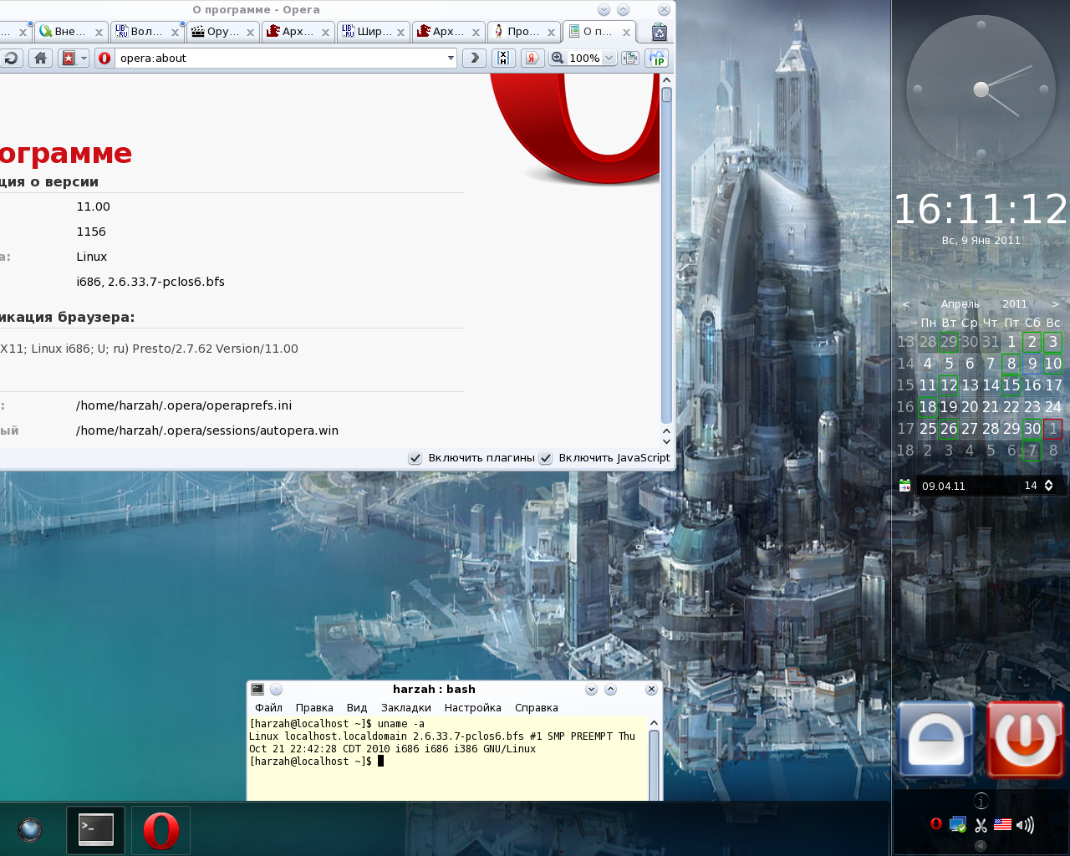Open the Закладки menu in Konsole
The width and height of the screenshot is (1070, 856).
click(x=406, y=708)
